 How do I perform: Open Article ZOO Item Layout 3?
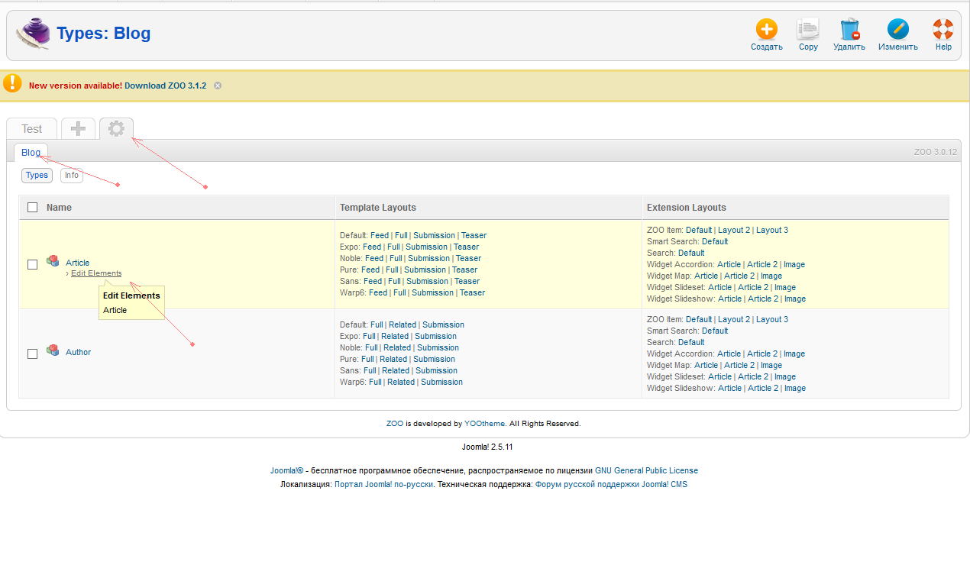[772, 230]
